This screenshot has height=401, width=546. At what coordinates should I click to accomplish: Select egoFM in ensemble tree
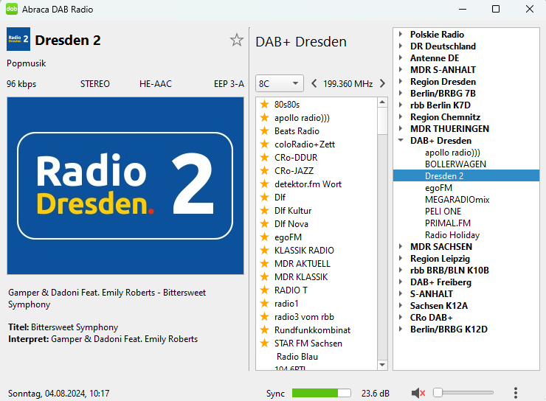coord(438,188)
